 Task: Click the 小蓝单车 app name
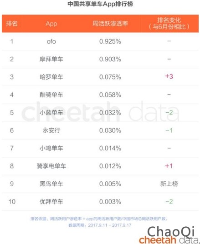pos(51,113)
